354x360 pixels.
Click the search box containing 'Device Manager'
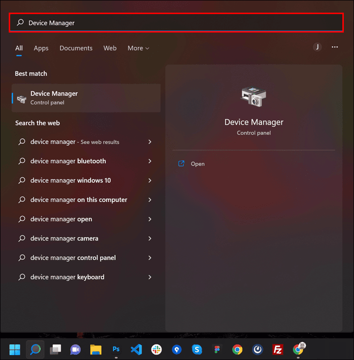click(176, 23)
